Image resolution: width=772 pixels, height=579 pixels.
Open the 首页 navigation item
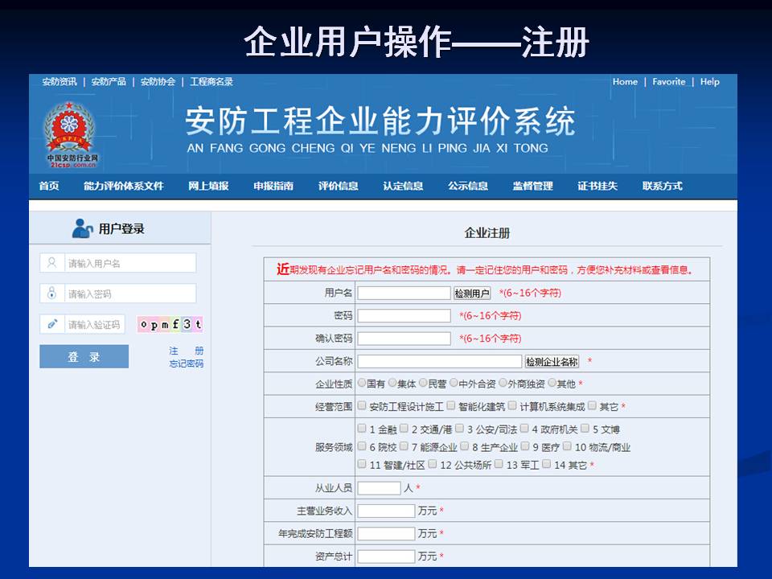(x=49, y=186)
